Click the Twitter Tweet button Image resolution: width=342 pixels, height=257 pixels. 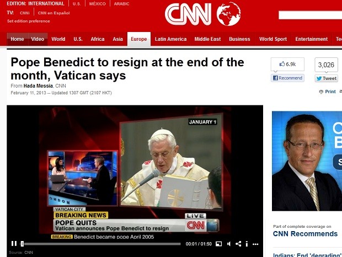[x=327, y=78]
